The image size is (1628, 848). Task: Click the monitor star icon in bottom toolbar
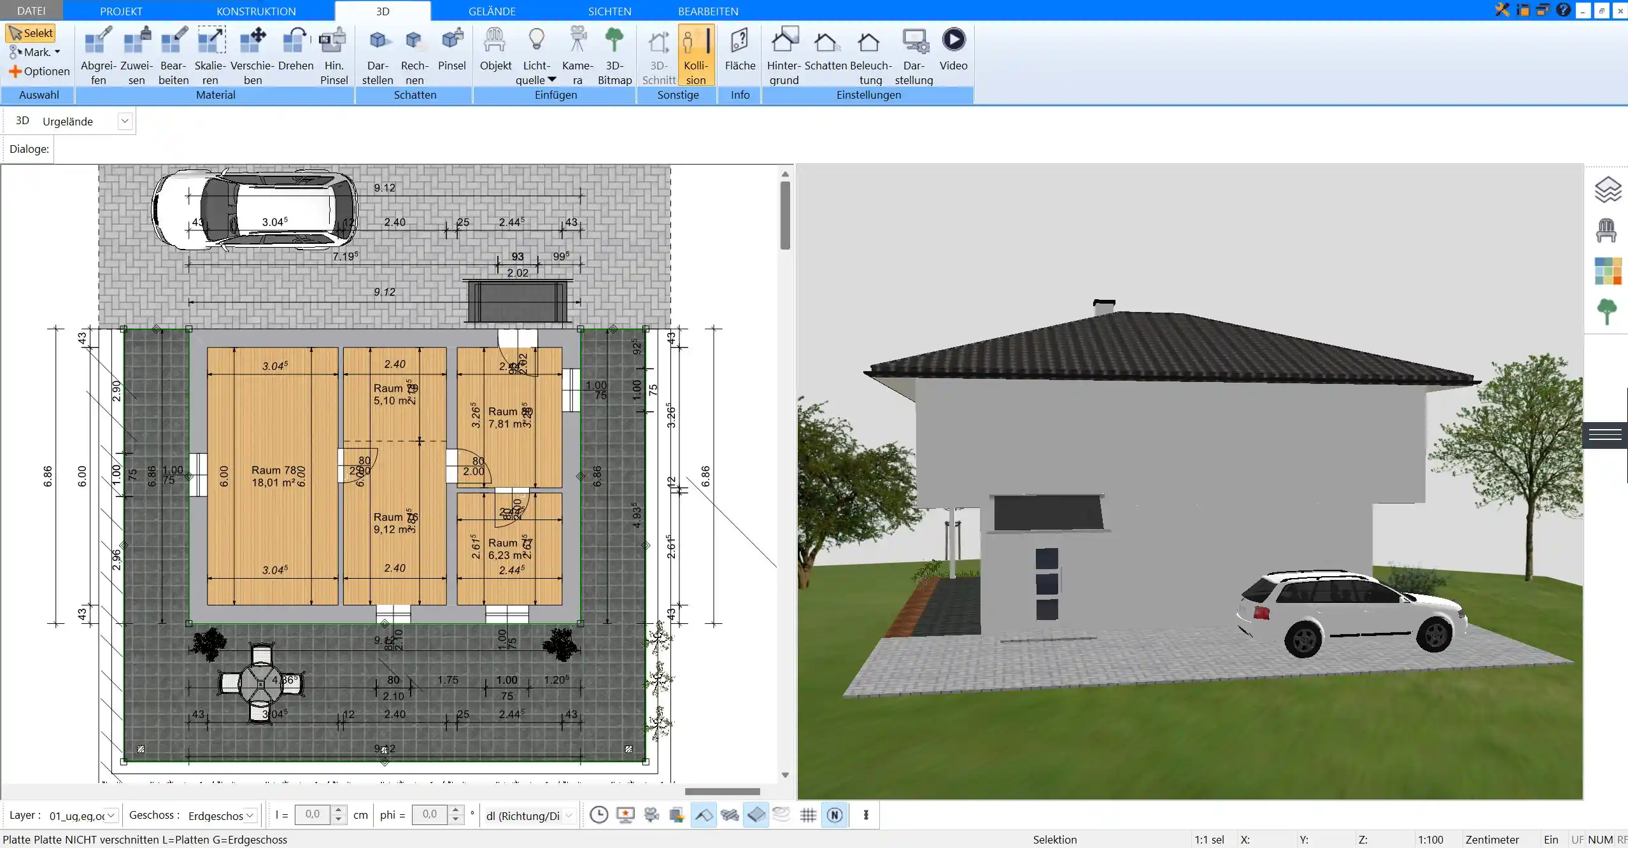click(625, 815)
